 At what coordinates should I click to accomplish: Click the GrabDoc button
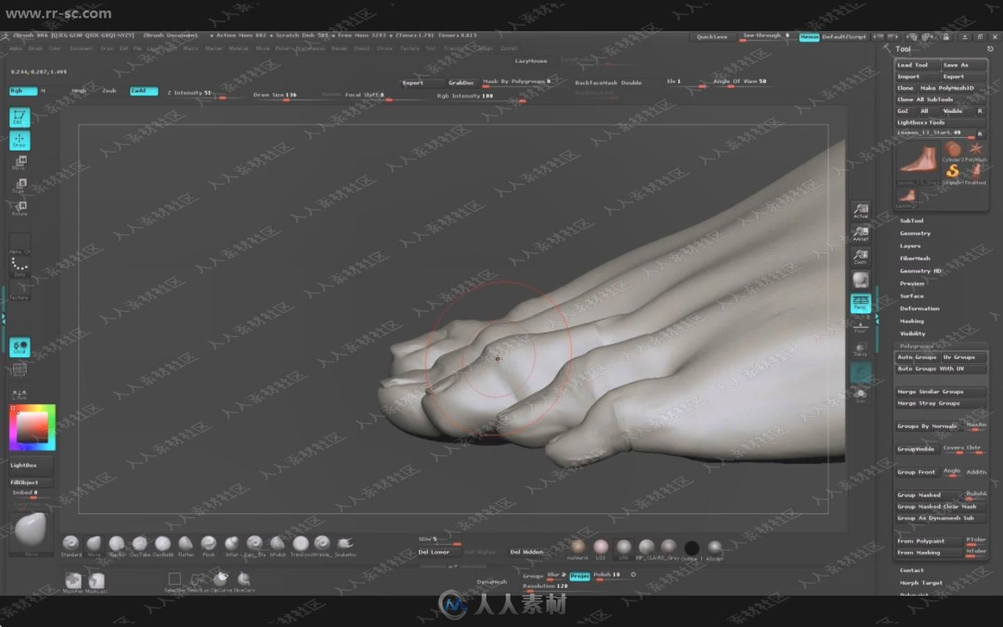460,82
